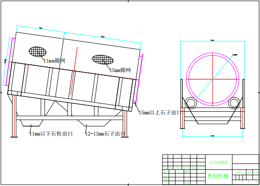Select the 奥创机械 company name in title block
This screenshot has height=186, width=260.
pyautogui.click(x=218, y=176)
